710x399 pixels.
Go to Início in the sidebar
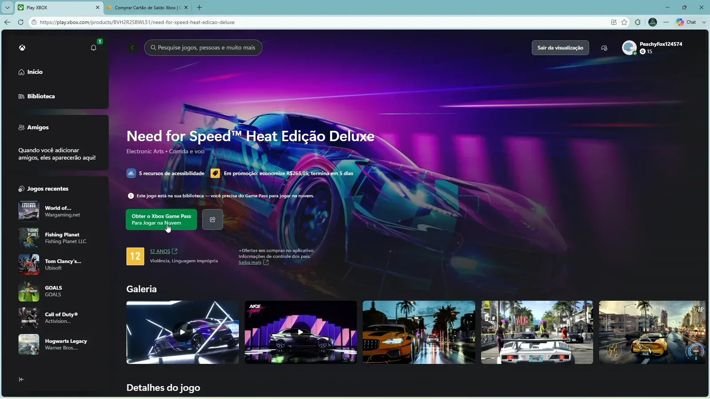click(x=31, y=72)
